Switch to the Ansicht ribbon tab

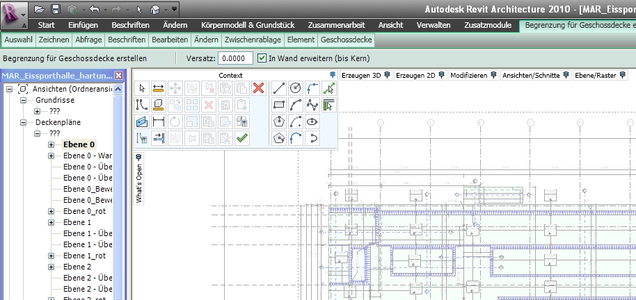(390, 25)
